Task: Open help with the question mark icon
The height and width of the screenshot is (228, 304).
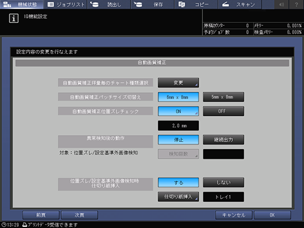Action: pyautogui.click(x=296, y=4)
